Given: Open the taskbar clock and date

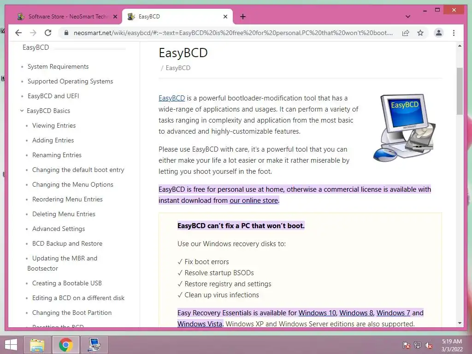Looking at the screenshot, I should (452, 345).
